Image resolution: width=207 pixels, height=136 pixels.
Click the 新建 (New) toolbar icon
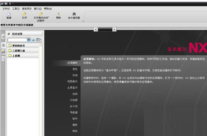click(x=9, y=16)
